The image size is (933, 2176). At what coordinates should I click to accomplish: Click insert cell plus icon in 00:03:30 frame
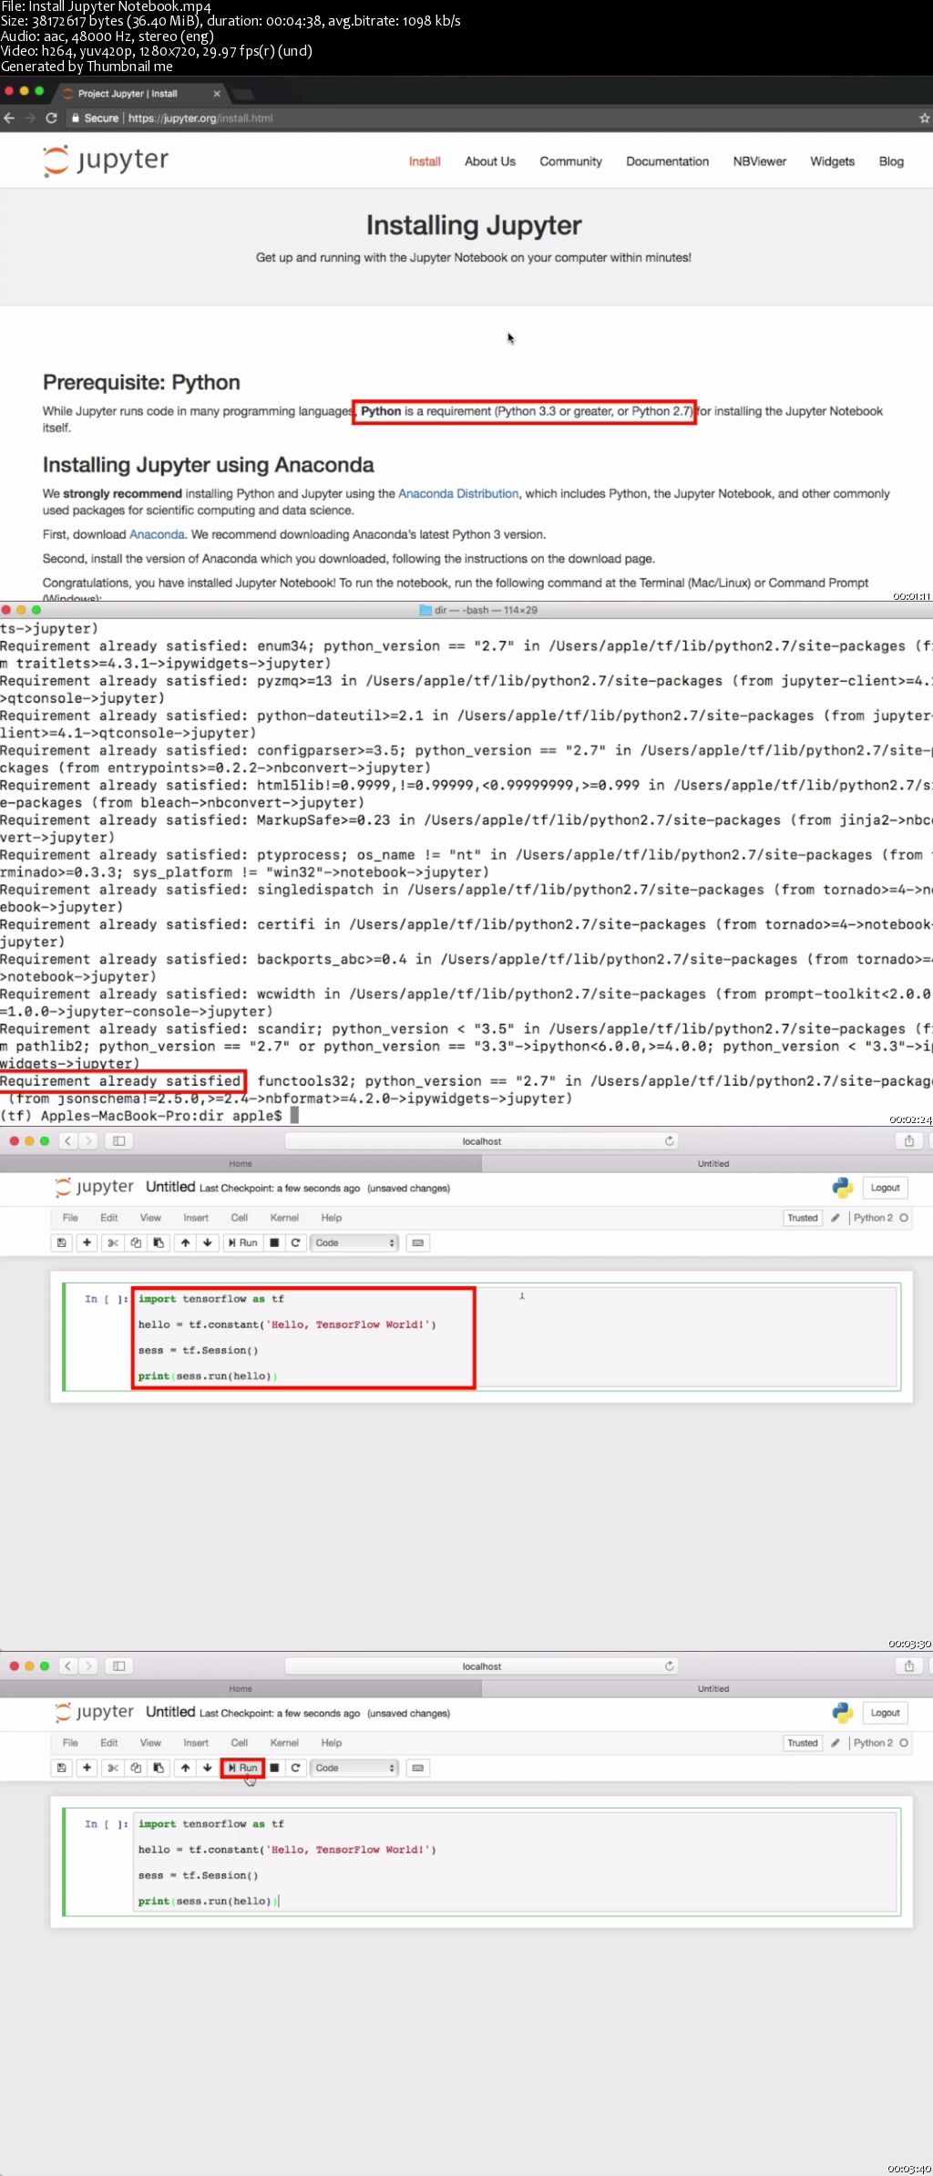click(x=87, y=1243)
